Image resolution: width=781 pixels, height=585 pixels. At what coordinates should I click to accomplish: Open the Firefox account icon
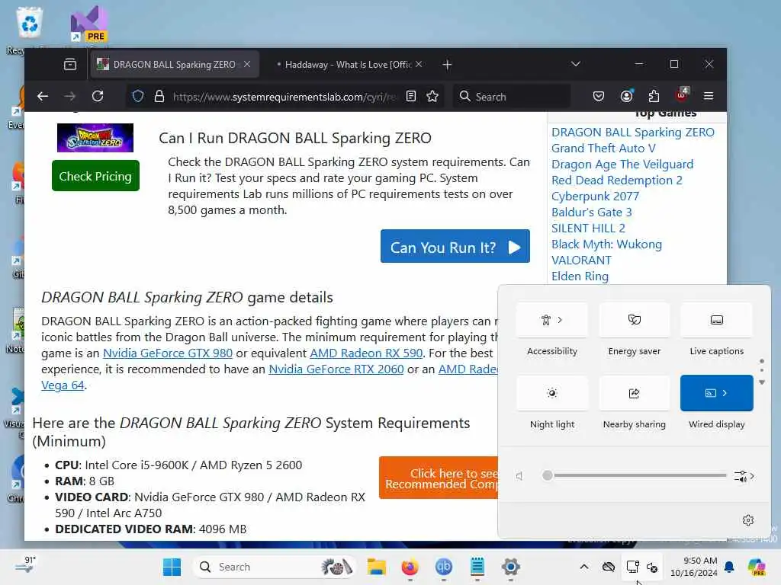coord(627,96)
